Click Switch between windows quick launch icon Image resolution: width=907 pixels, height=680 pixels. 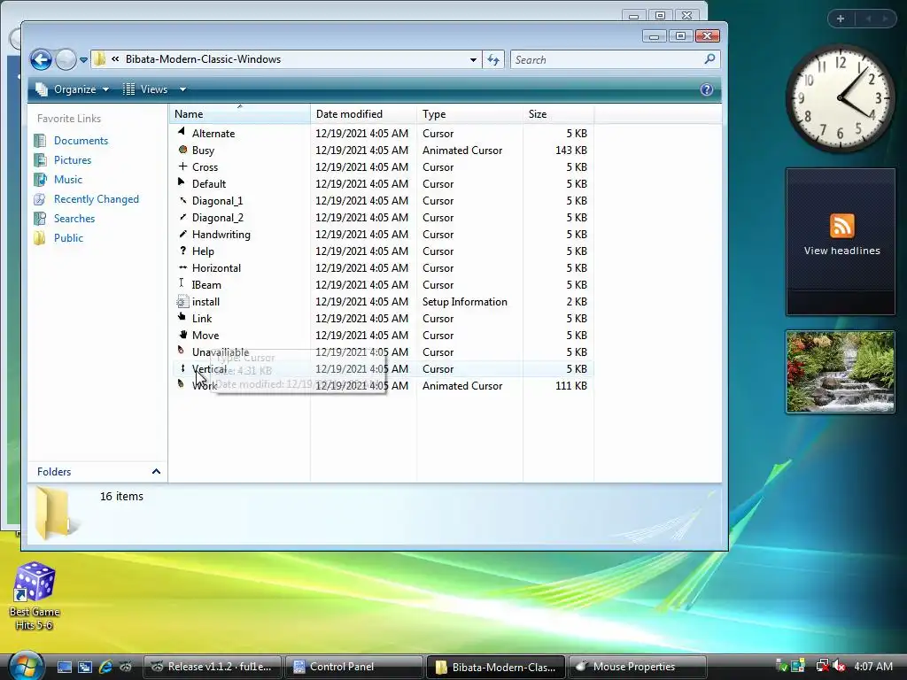tap(85, 667)
